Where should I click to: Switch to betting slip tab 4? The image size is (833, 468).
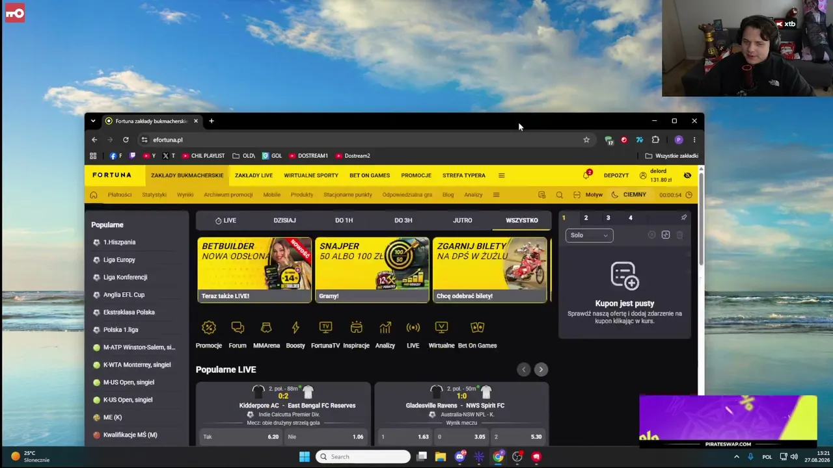[x=630, y=218]
